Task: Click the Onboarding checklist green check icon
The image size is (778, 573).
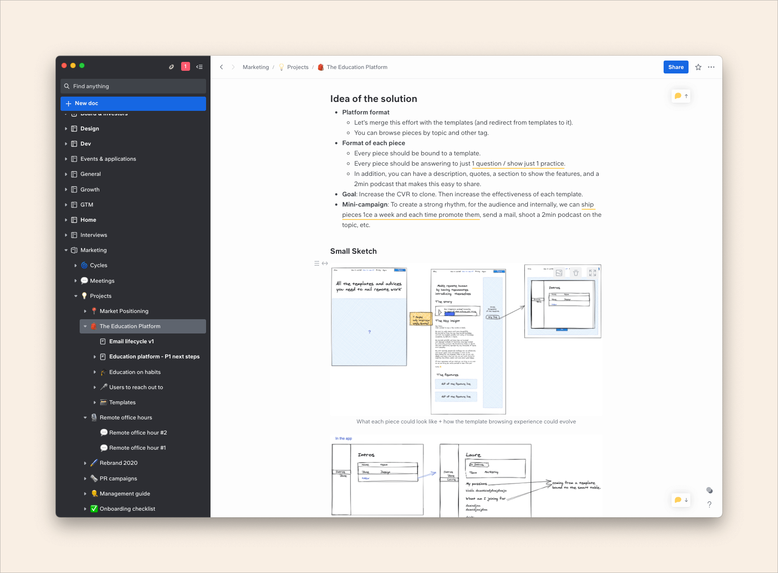Action: (94, 509)
